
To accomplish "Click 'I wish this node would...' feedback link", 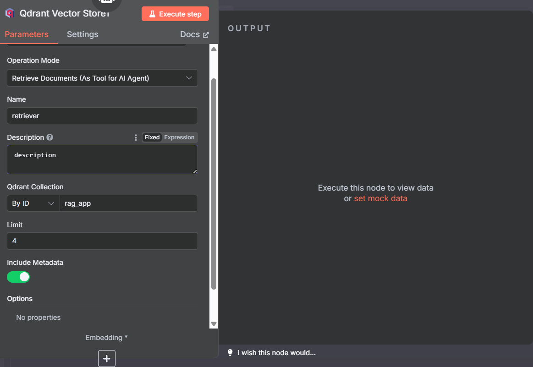I will point(277,353).
